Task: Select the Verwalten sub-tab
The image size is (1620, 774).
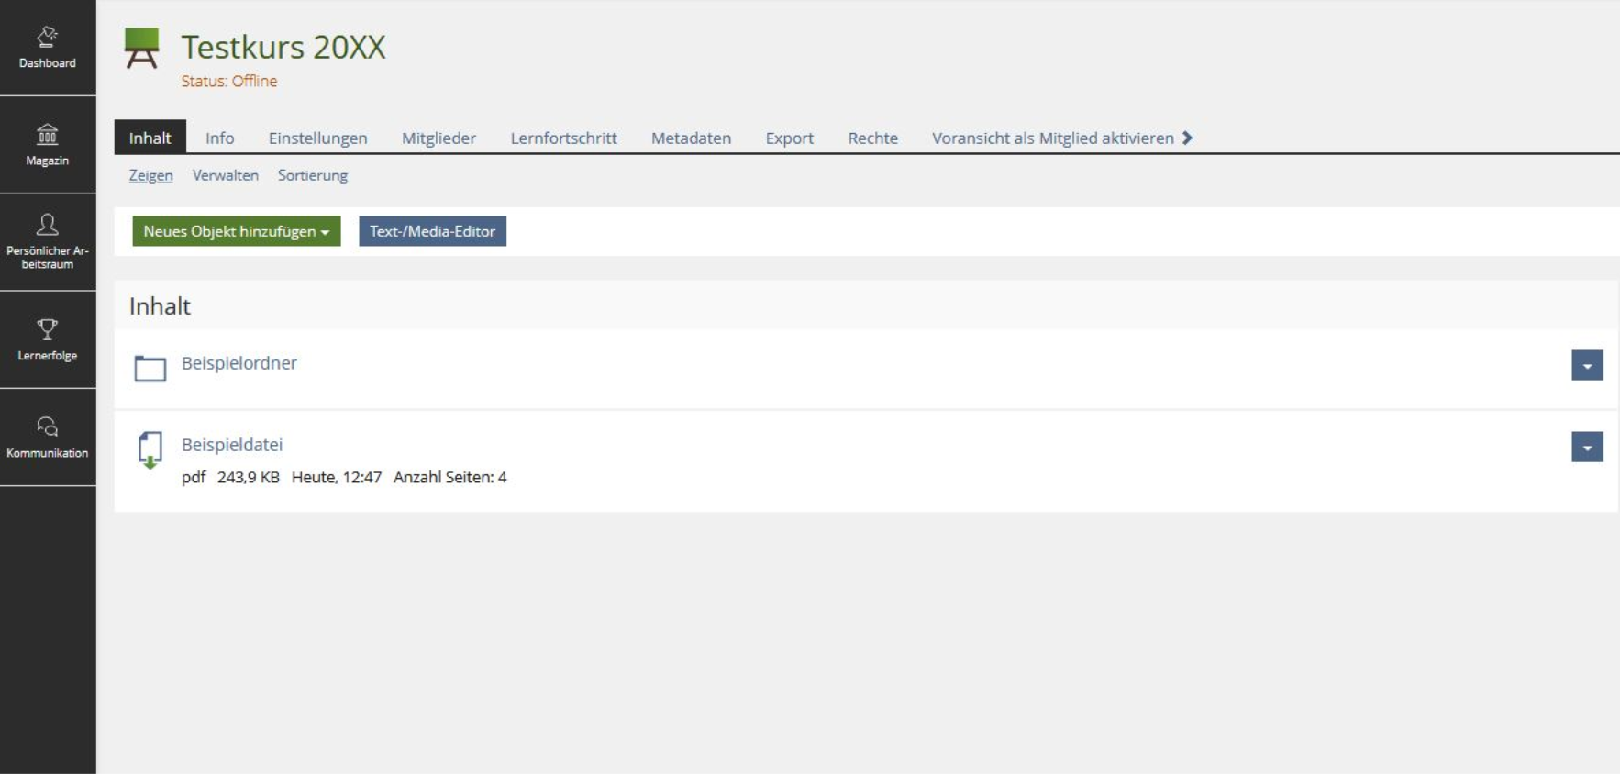Action: click(x=225, y=175)
